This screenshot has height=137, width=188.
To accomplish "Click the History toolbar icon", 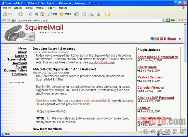I will tap(76, 14).
